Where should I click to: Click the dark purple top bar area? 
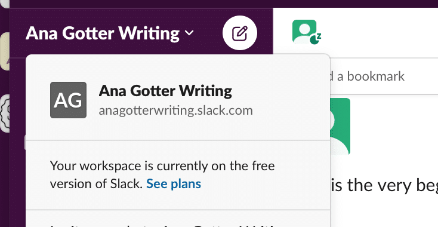pos(223,4)
